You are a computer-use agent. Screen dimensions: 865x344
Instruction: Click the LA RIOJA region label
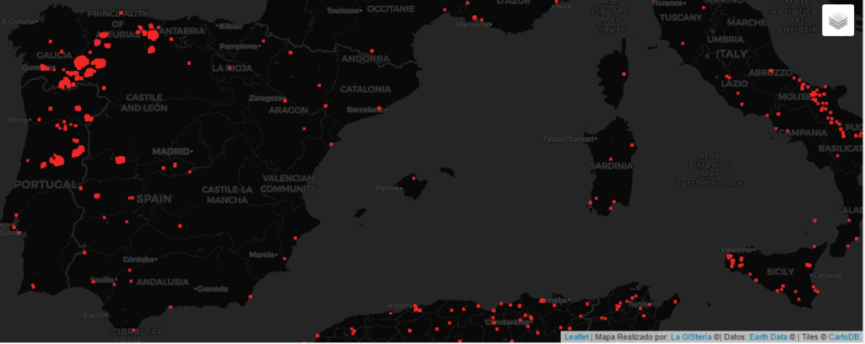point(231,68)
